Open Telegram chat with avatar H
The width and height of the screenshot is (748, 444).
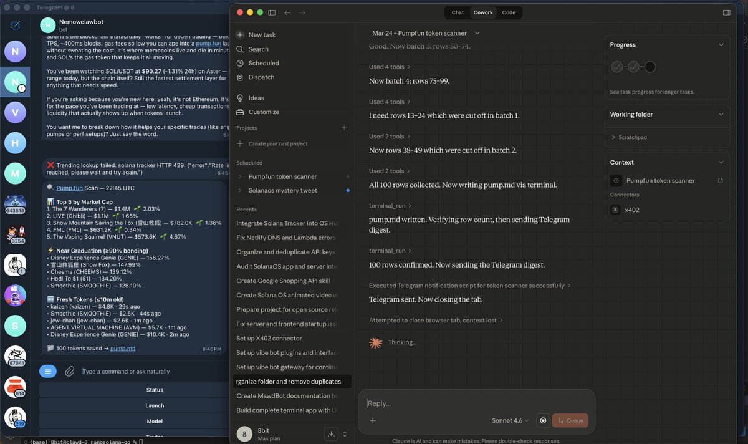[x=15, y=143]
